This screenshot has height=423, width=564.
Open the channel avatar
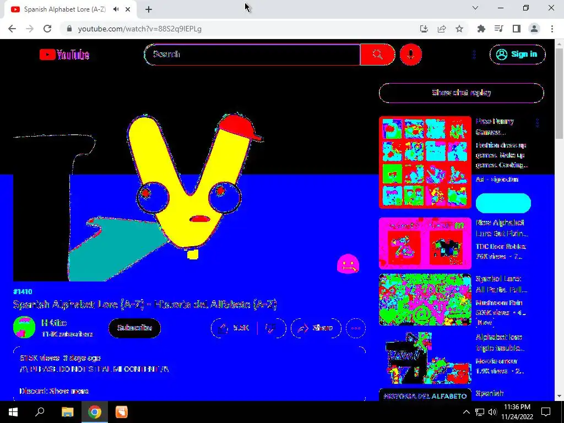(x=24, y=327)
